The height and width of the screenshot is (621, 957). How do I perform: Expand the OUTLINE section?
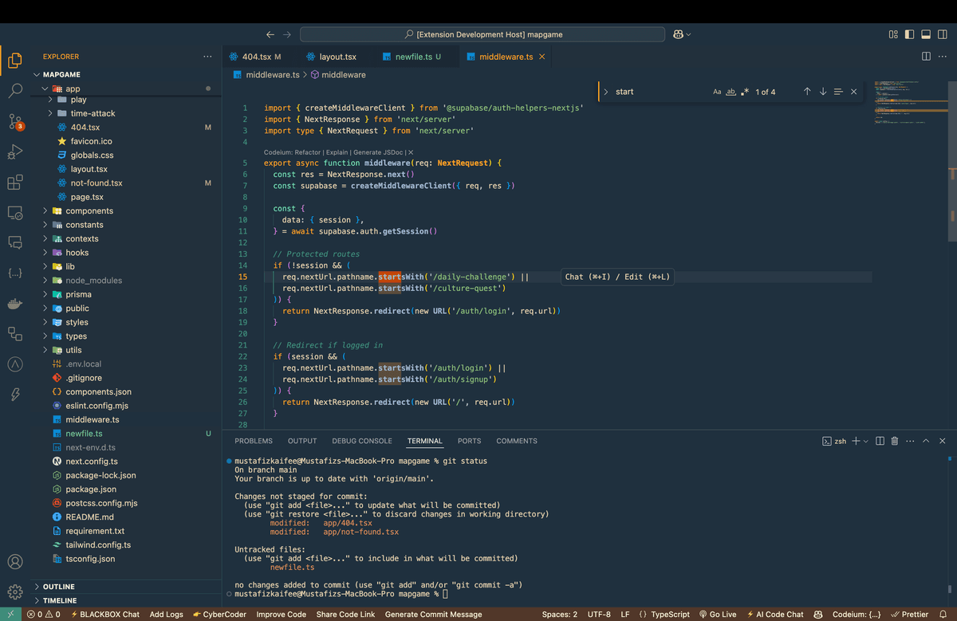[x=58, y=587]
